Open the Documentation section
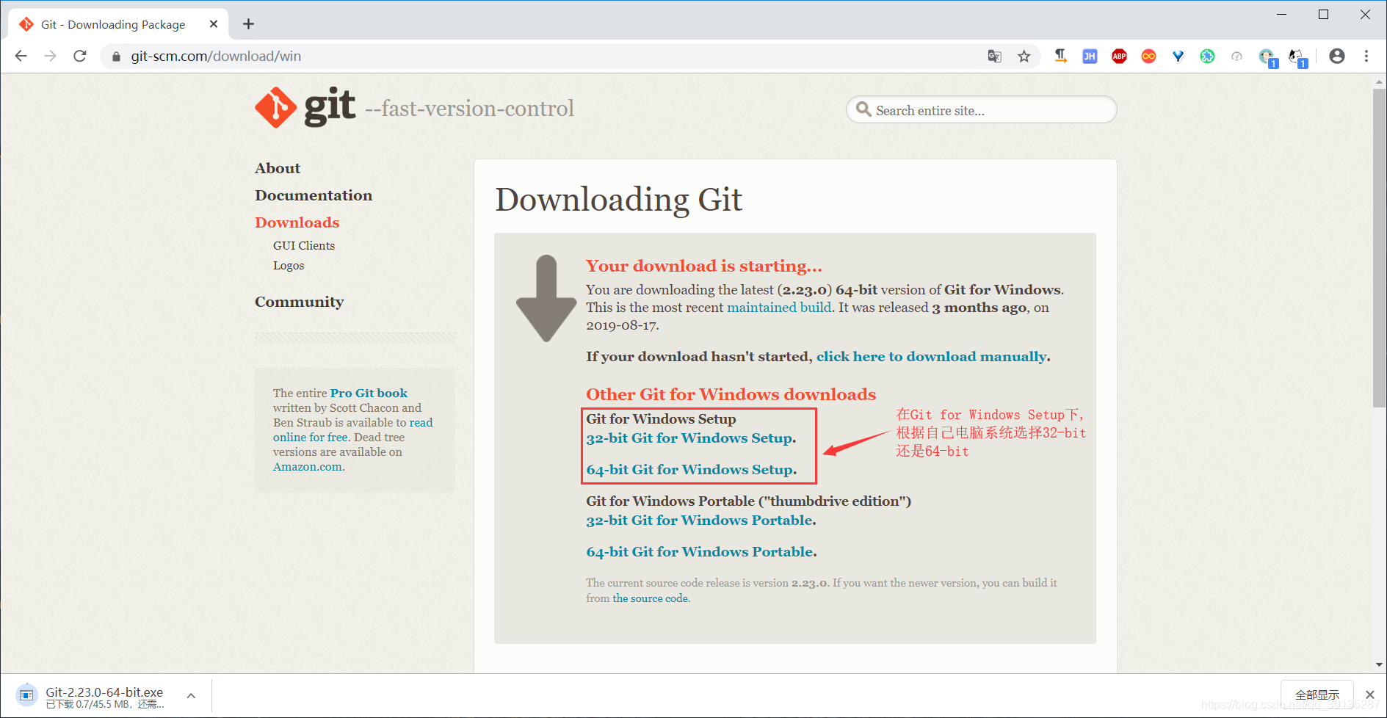The image size is (1387, 718). coord(314,195)
